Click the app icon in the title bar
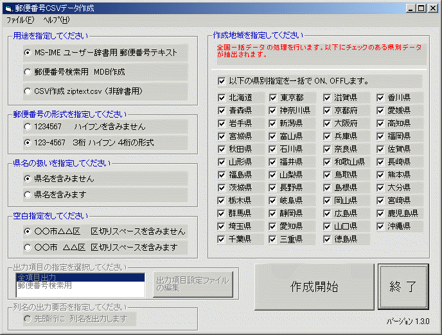 coord(9,8)
